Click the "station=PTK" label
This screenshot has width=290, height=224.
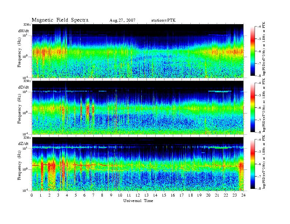163,20
